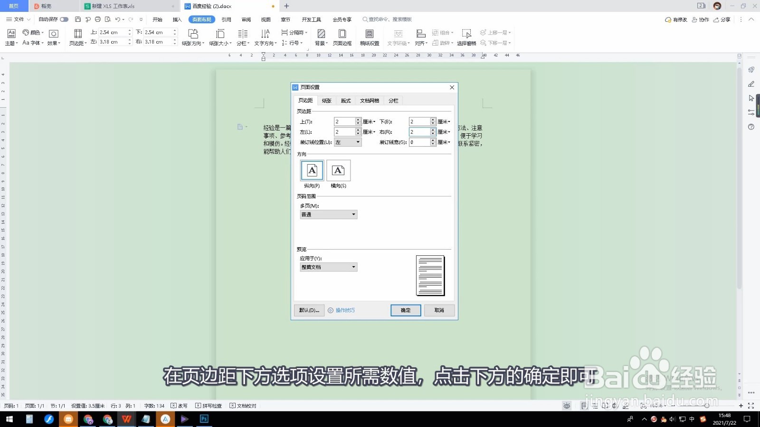760x427 pixels.
Task: Open the 纸张方向 (paper orientation) tool
Action: [193, 37]
